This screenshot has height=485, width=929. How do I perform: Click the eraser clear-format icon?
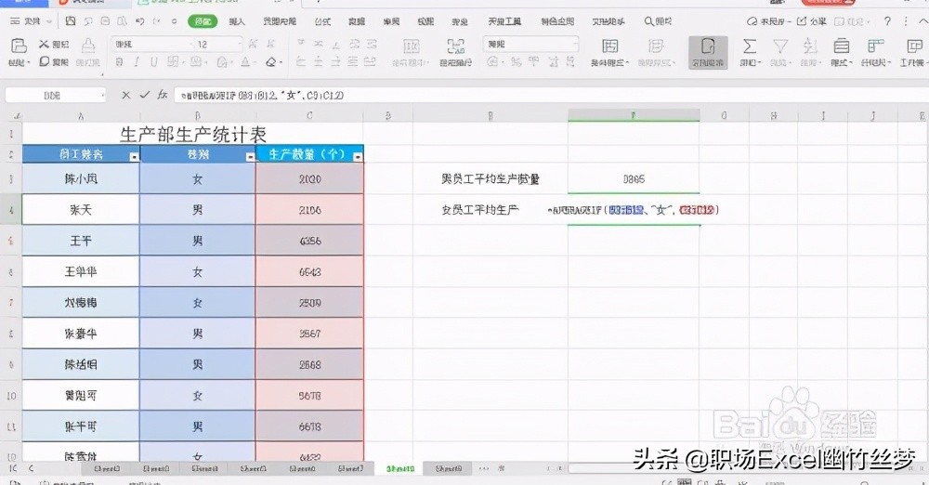(272, 61)
